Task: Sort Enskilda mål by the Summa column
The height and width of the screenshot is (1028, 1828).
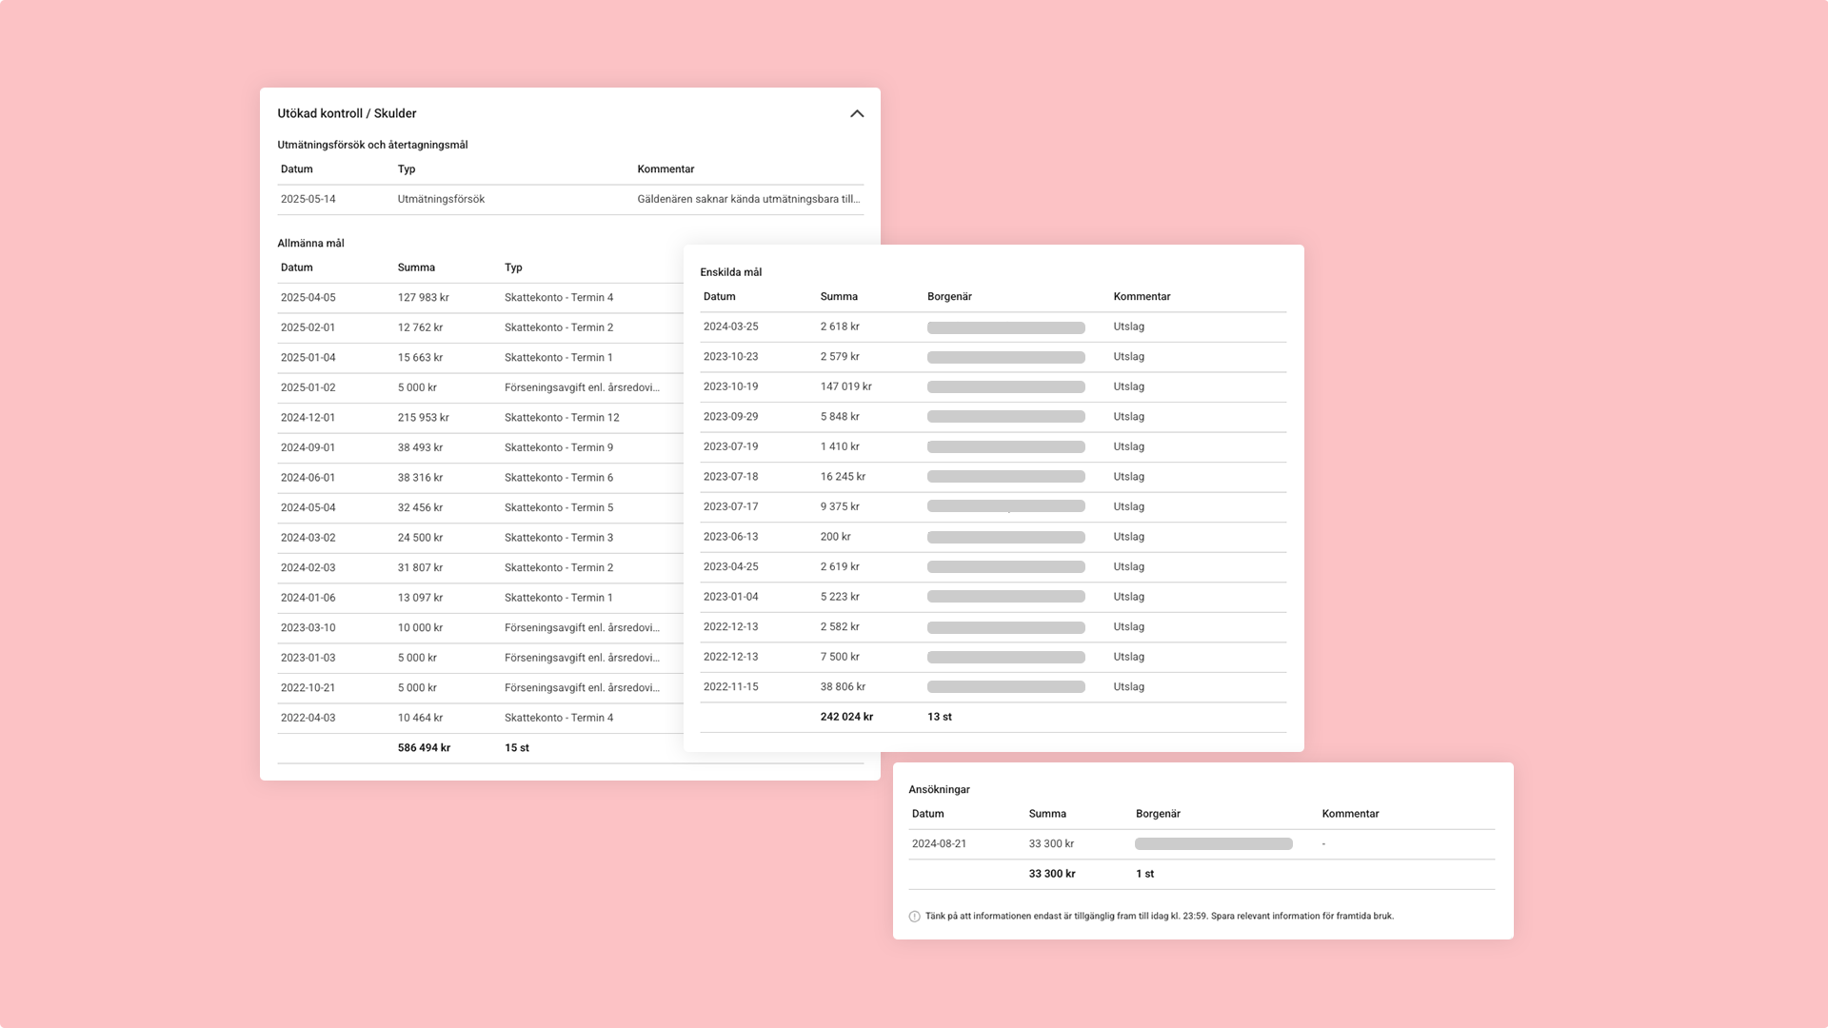Action: point(837,296)
